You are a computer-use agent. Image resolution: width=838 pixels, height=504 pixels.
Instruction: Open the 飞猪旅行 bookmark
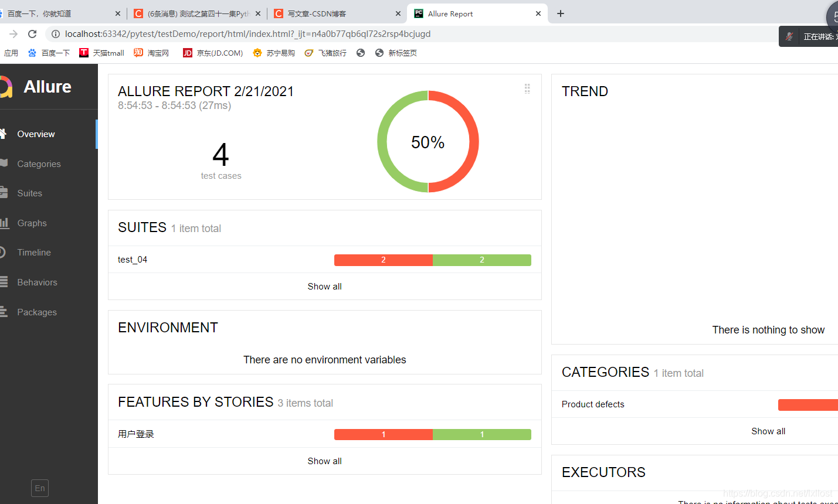[325, 53]
